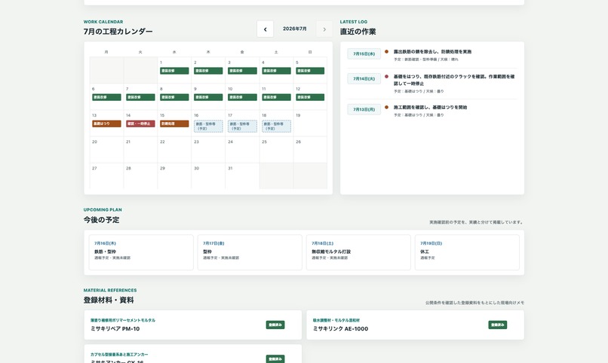Open the green event on July 4
This screenshot has width=608, height=363.
pyautogui.click(x=276, y=71)
